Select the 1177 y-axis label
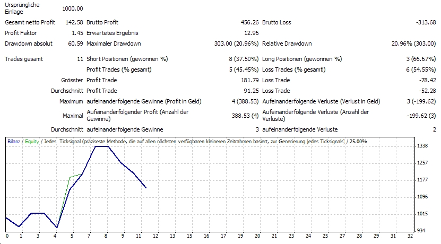The image size is (441, 244). 422,180
